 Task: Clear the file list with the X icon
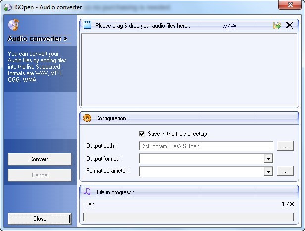pyautogui.click(x=289, y=25)
